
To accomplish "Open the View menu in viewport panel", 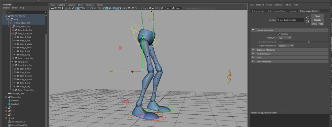I will coord(53,5).
